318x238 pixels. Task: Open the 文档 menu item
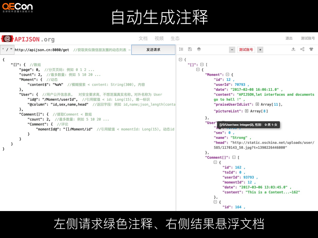tap(143, 38)
